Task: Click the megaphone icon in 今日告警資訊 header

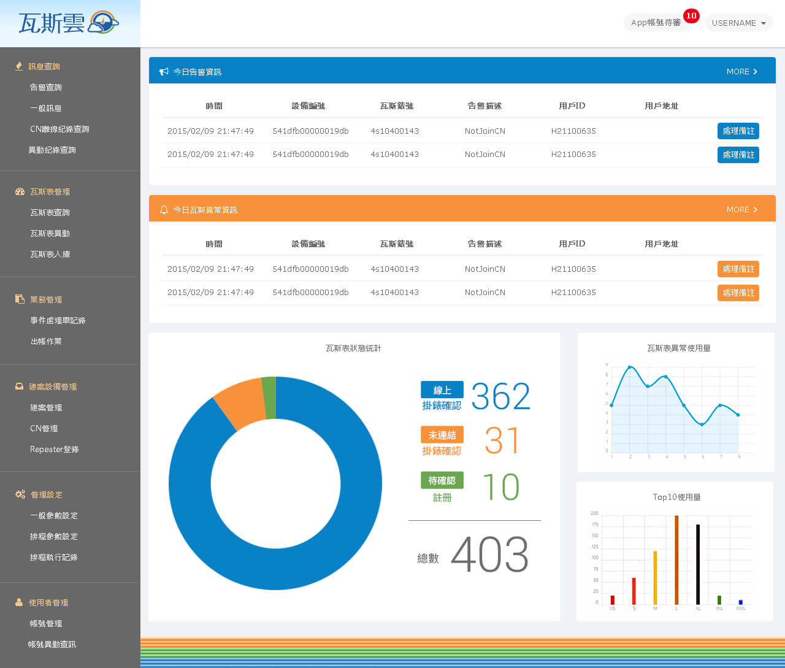Action: coord(164,72)
